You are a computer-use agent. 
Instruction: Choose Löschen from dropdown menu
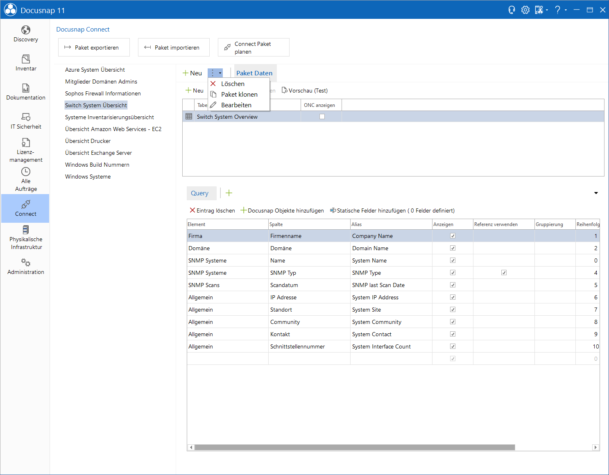click(x=239, y=84)
